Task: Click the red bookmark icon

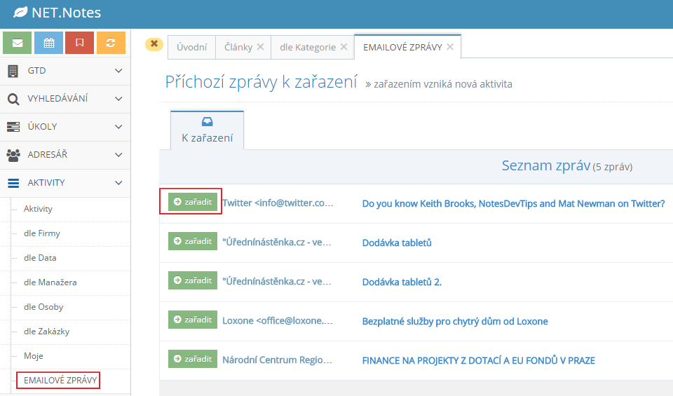Action: pyautogui.click(x=79, y=43)
